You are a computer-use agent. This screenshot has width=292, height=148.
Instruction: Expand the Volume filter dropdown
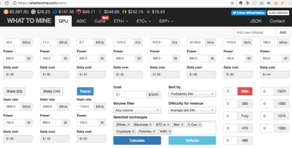[x=137, y=110]
